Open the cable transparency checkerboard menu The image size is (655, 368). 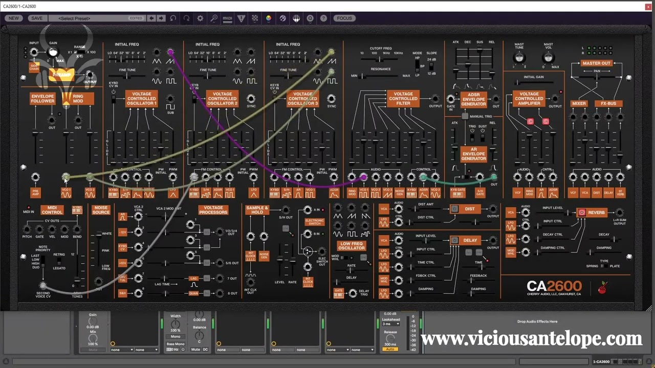[255, 18]
